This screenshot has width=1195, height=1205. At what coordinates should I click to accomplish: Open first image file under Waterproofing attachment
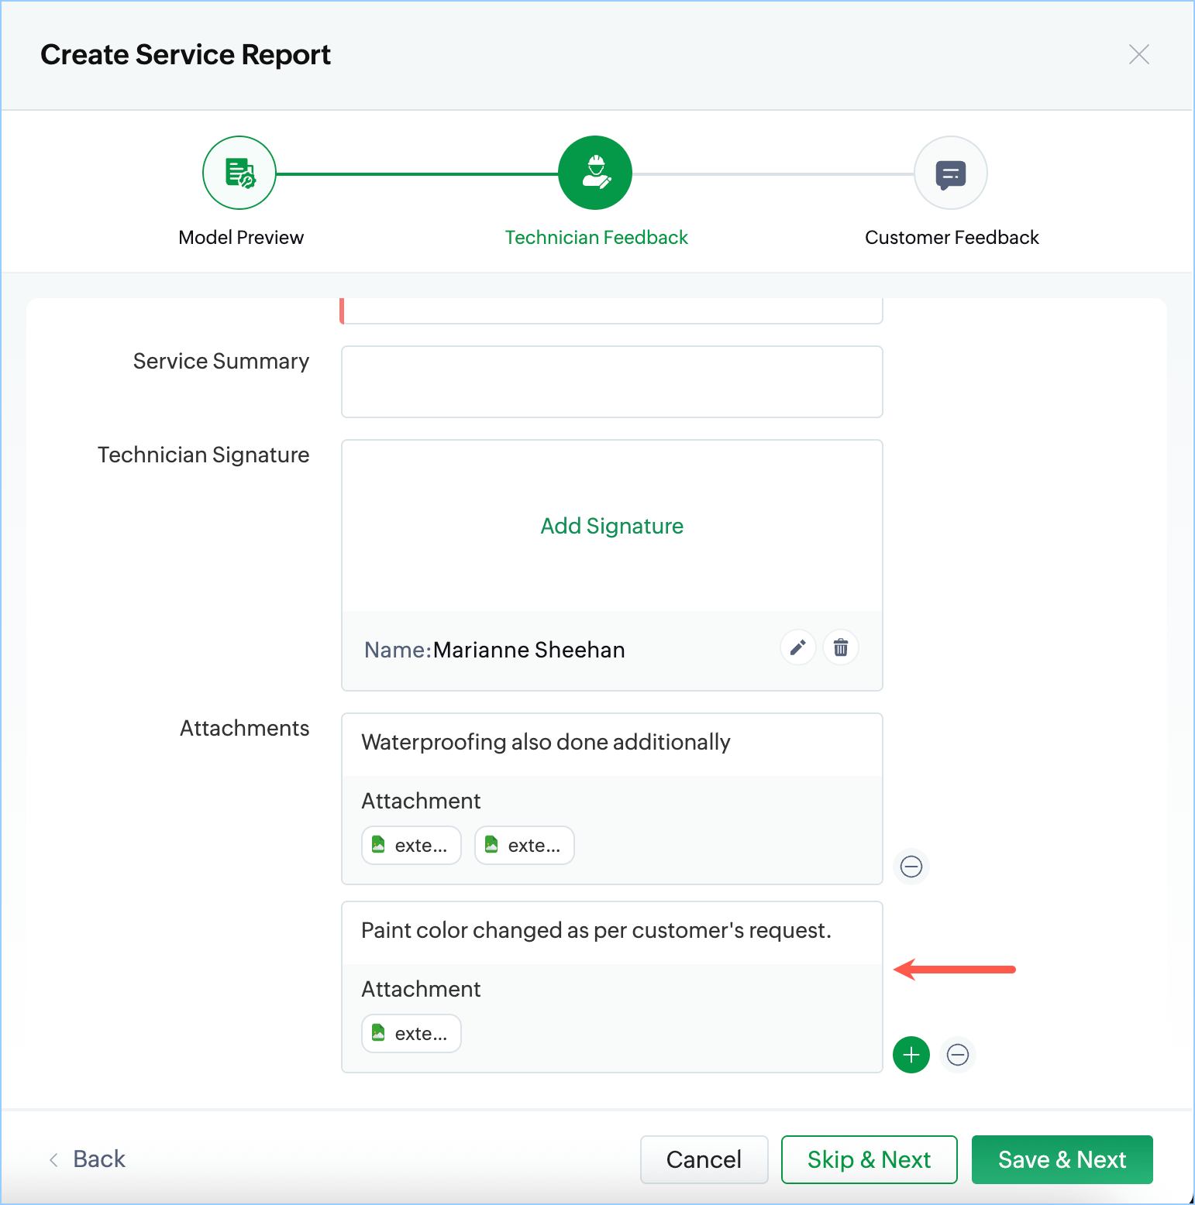point(412,845)
